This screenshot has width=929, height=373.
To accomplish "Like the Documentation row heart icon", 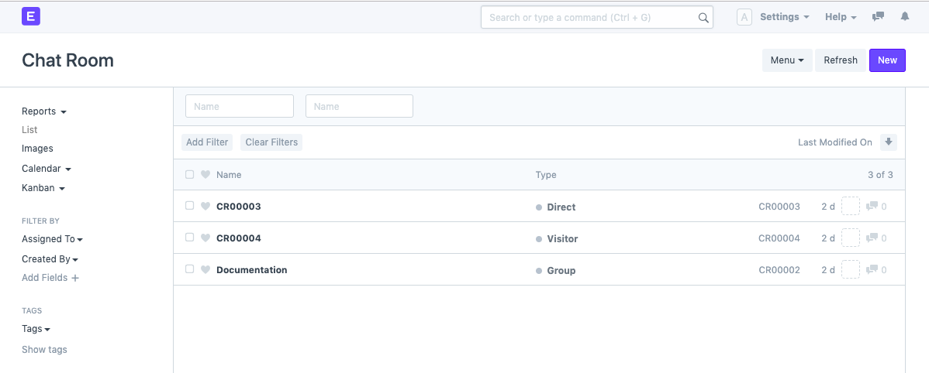I will pos(205,270).
